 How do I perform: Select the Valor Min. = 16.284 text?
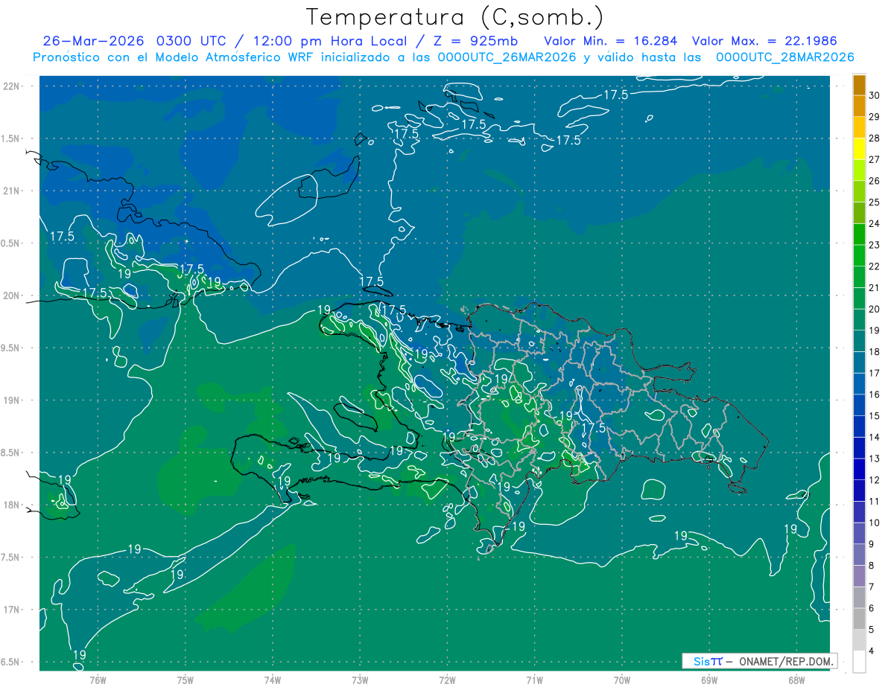point(610,41)
